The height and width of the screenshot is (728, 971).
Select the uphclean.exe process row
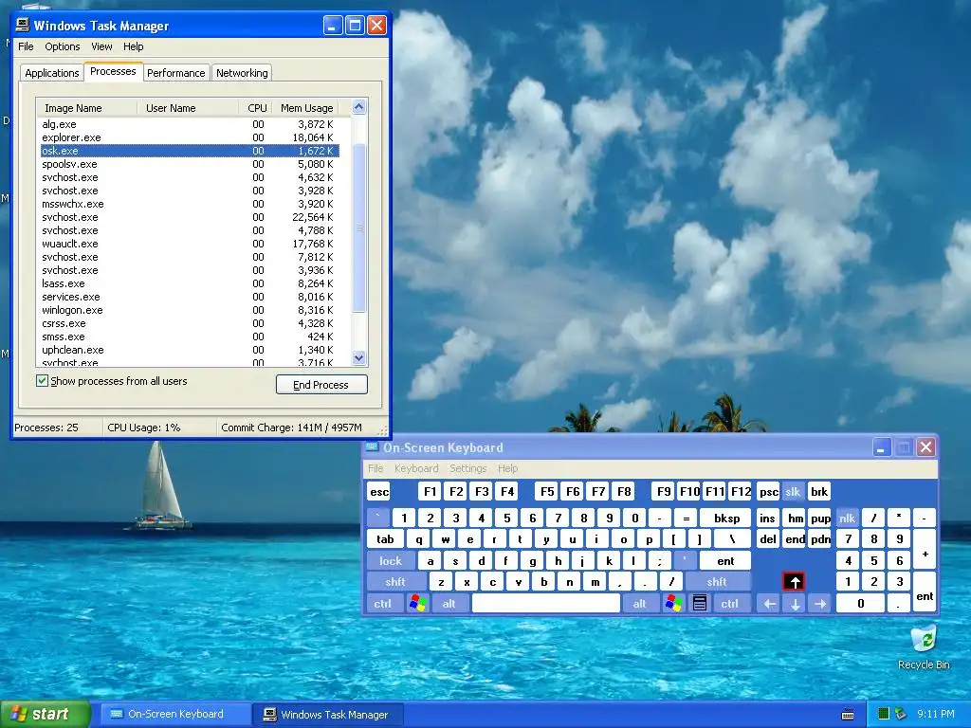pos(188,350)
